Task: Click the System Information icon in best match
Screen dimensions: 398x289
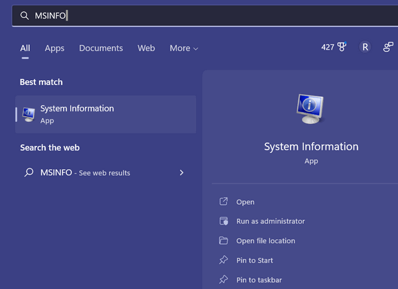Action: [29, 115]
